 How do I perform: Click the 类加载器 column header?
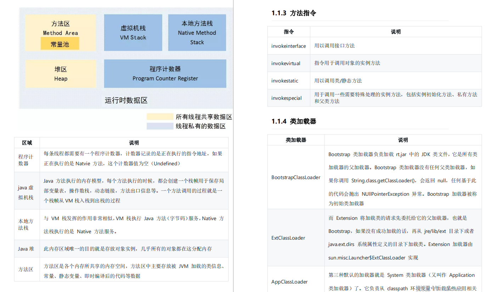click(x=296, y=140)
